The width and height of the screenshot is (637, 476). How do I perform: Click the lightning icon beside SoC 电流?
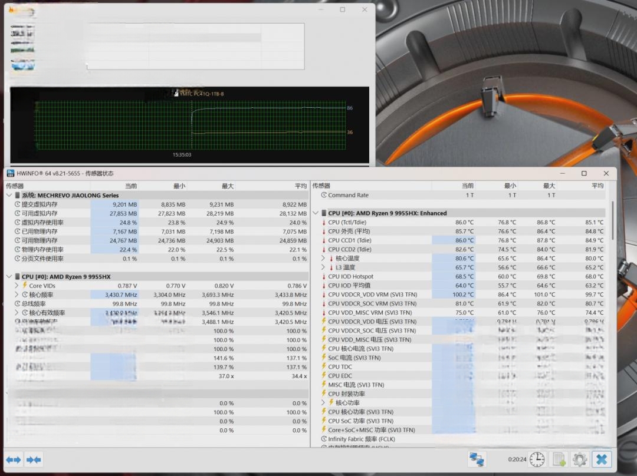click(x=324, y=357)
